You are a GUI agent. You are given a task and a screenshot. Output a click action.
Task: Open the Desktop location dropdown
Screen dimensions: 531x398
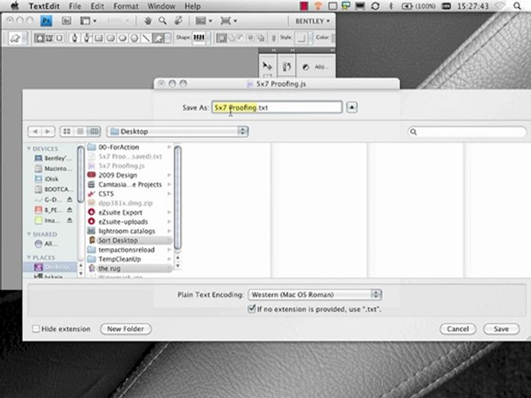[x=178, y=132]
